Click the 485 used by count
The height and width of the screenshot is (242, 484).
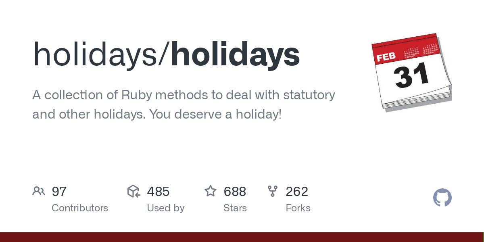(158, 192)
